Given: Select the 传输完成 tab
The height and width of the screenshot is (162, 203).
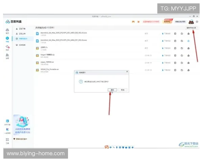Looking at the screenshot, I should (x=23, y=39).
